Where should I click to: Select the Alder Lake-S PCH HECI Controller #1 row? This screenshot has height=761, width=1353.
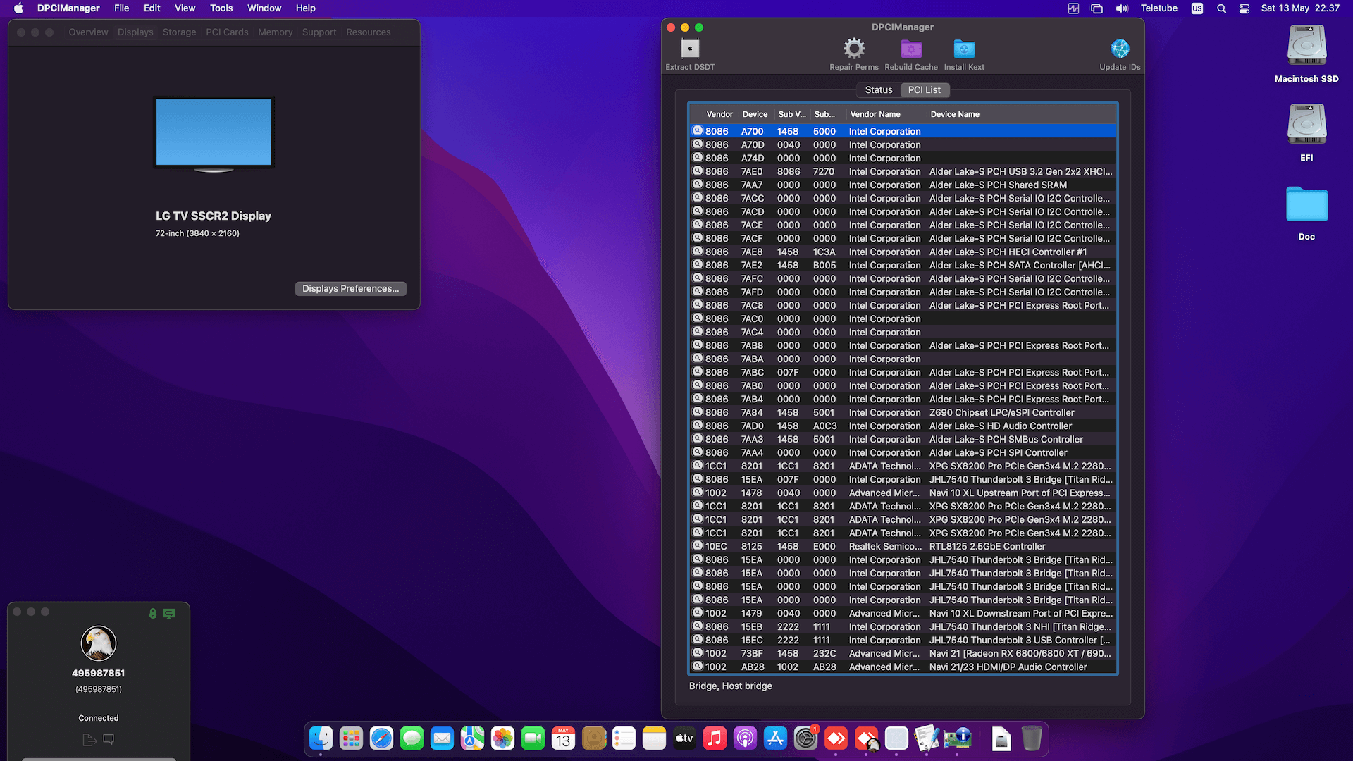click(x=903, y=252)
